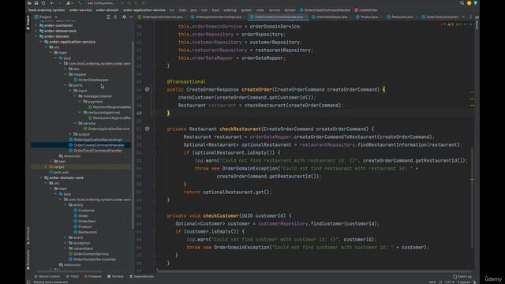Click order-service breadcrumb

click(x=80, y=10)
